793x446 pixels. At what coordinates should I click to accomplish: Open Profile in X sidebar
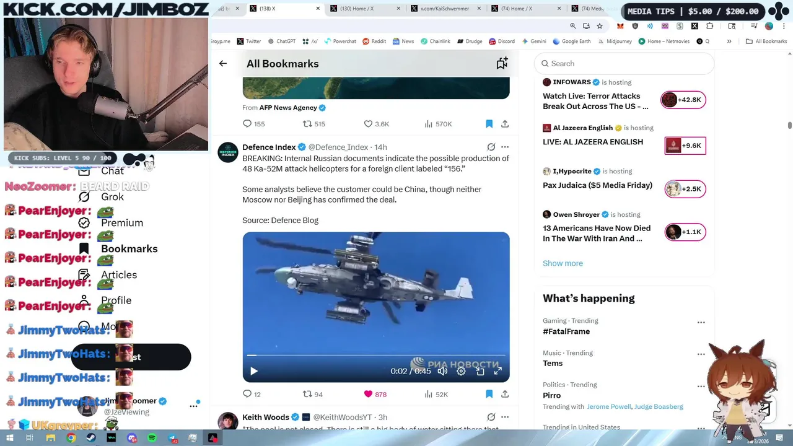pyautogui.click(x=105, y=300)
